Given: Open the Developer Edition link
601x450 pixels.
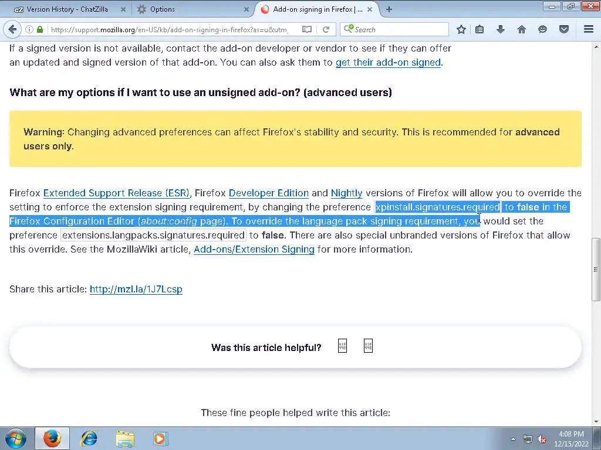Looking at the screenshot, I should [x=269, y=193].
